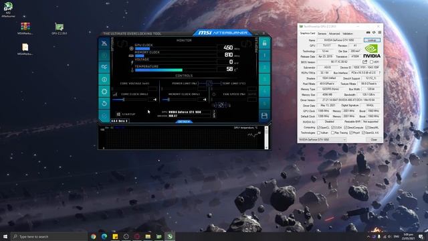Open Afterburner information (i) panel
Screen dimensions: 428x241
pyautogui.click(x=104, y=80)
